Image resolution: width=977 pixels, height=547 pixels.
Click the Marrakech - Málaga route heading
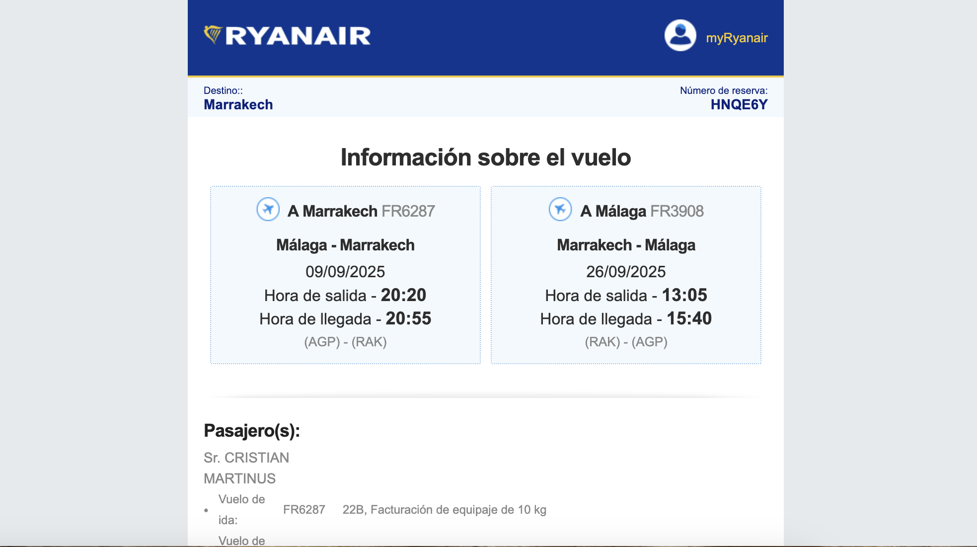626,245
